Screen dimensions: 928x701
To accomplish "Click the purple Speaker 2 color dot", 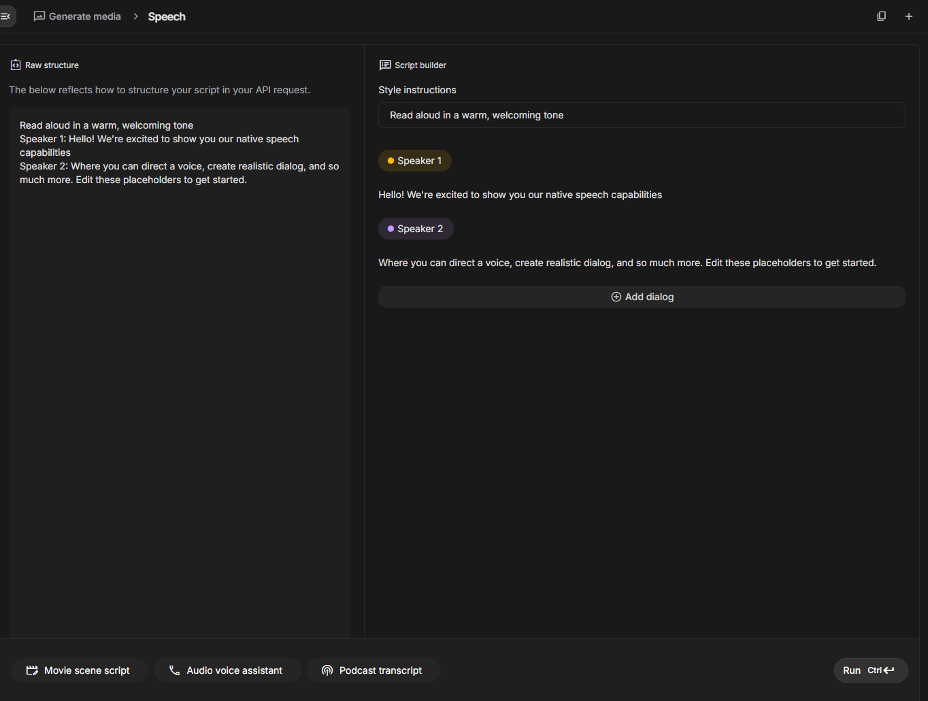I will 391,229.
